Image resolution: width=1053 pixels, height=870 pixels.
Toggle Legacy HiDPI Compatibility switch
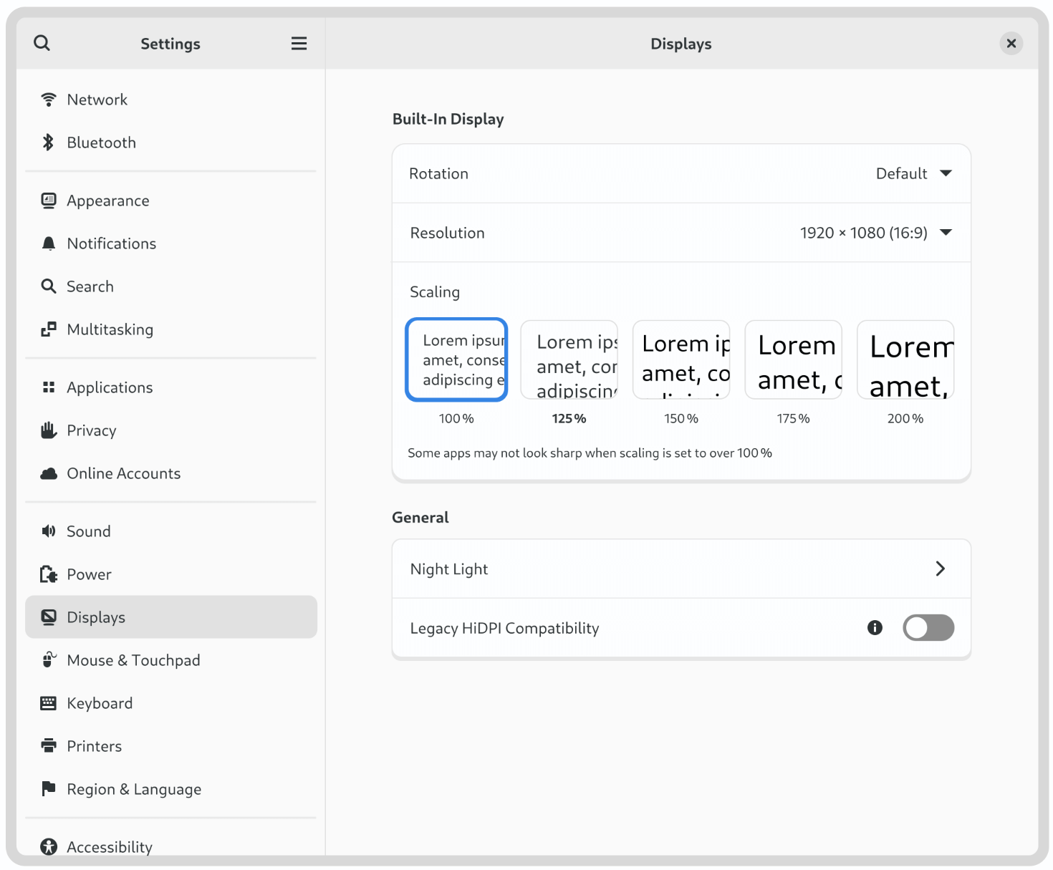click(x=928, y=628)
